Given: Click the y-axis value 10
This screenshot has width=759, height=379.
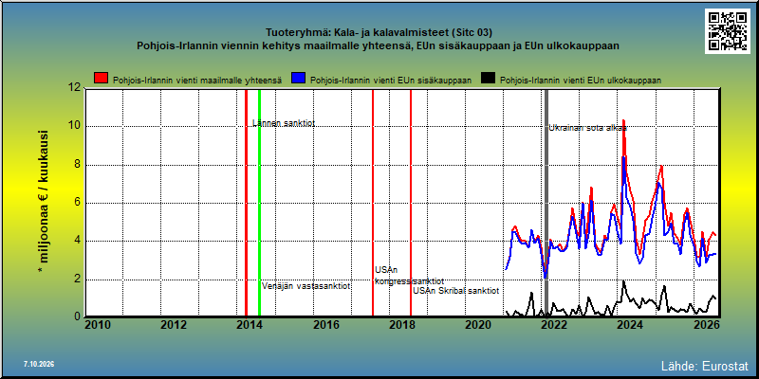Looking at the screenshot, I should pyautogui.click(x=75, y=126).
